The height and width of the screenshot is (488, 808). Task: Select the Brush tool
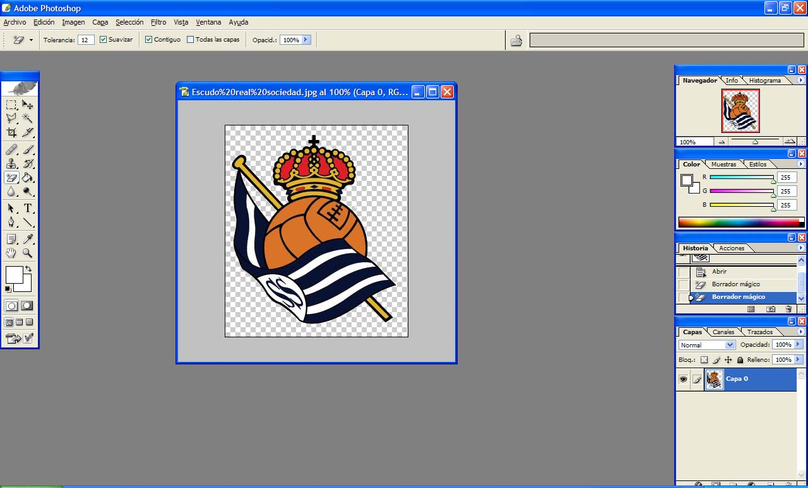pyautogui.click(x=28, y=150)
